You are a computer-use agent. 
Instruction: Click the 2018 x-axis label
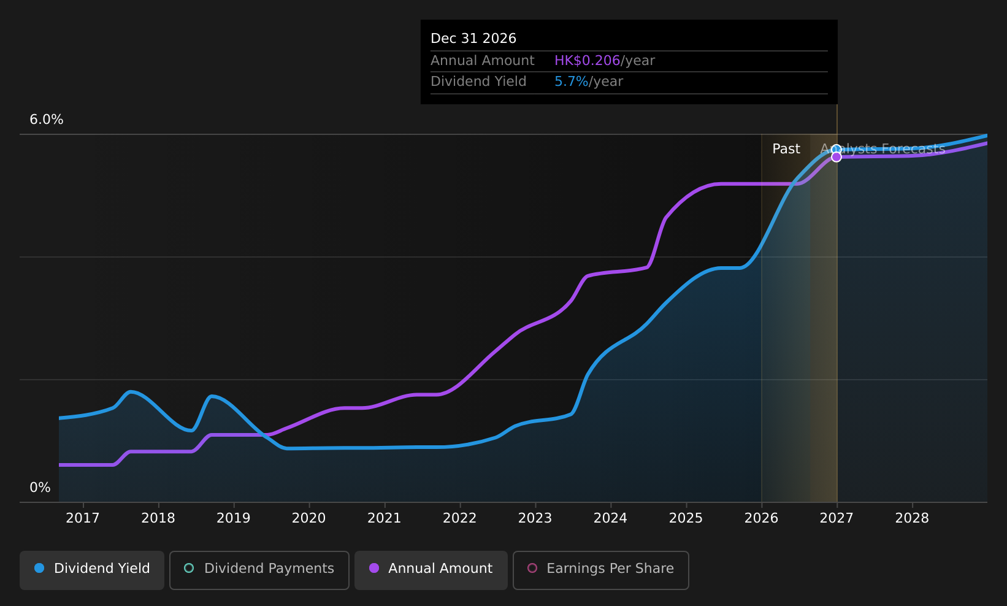click(158, 518)
